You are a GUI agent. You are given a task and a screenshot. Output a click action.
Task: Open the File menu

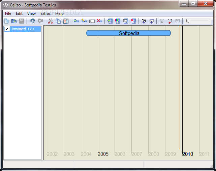[x=8, y=13]
